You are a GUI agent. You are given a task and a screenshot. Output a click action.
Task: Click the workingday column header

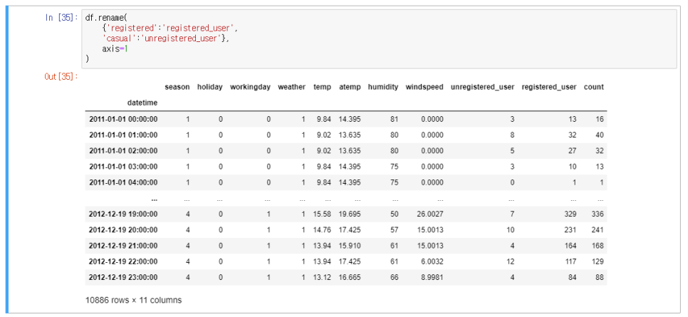pos(250,87)
